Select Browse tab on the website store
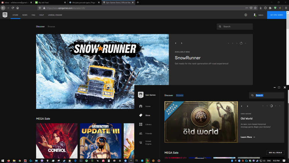This screenshot has height=163, width=289. (51, 27)
